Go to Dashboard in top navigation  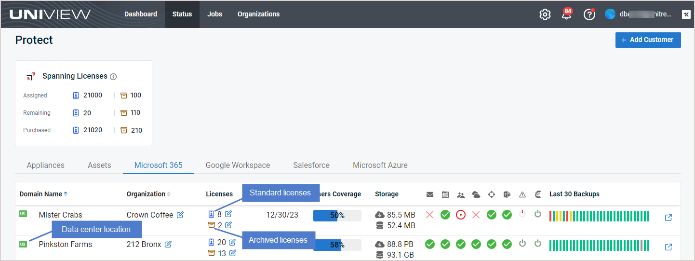pos(141,14)
